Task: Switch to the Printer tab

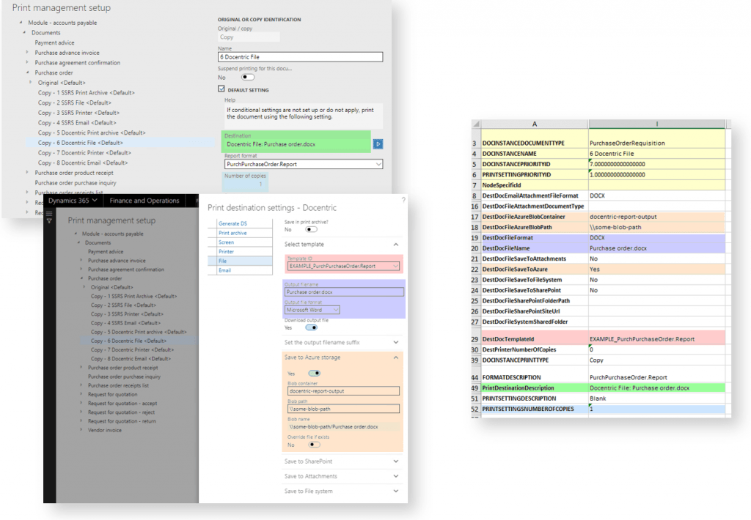Action: pyautogui.click(x=226, y=252)
